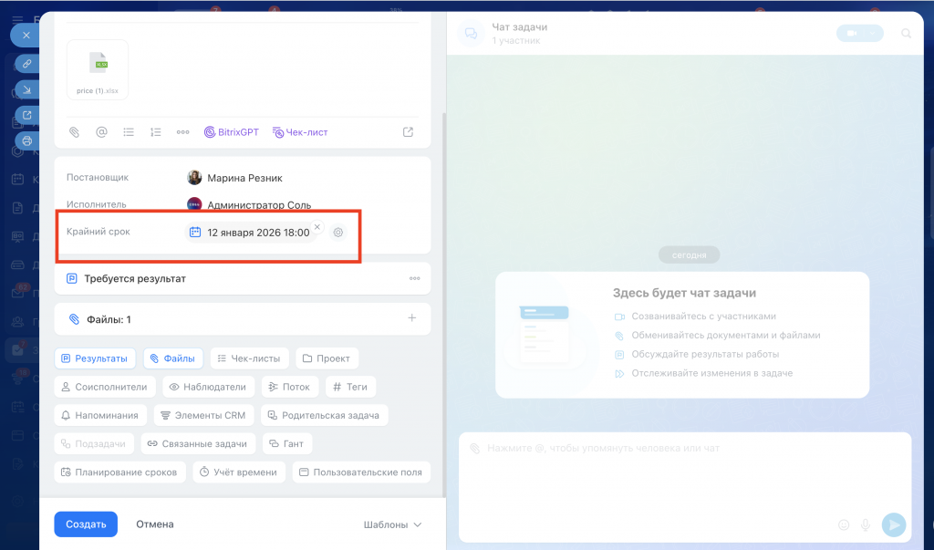Clear the deadline with the X icon
The width and height of the screenshot is (934, 550).
click(x=317, y=226)
